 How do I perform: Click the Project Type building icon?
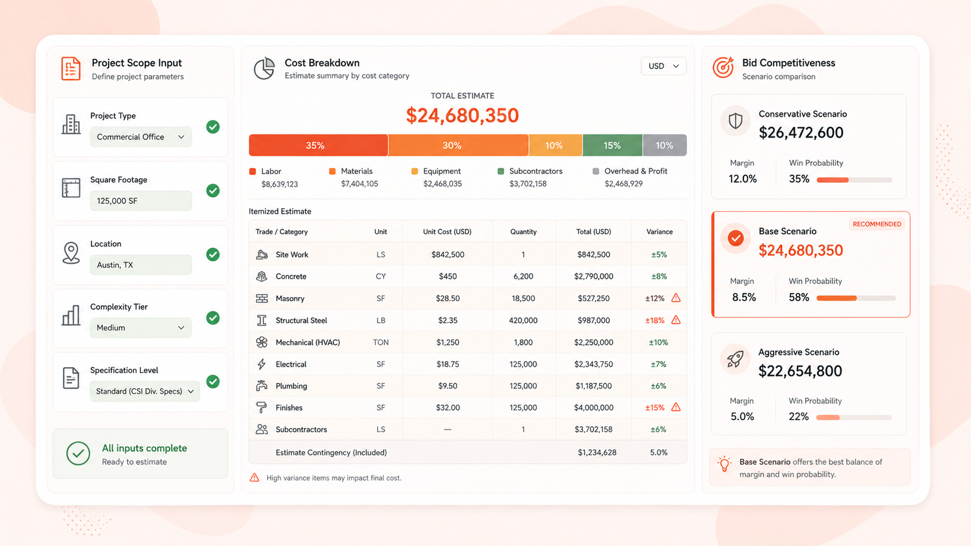(71, 125)
